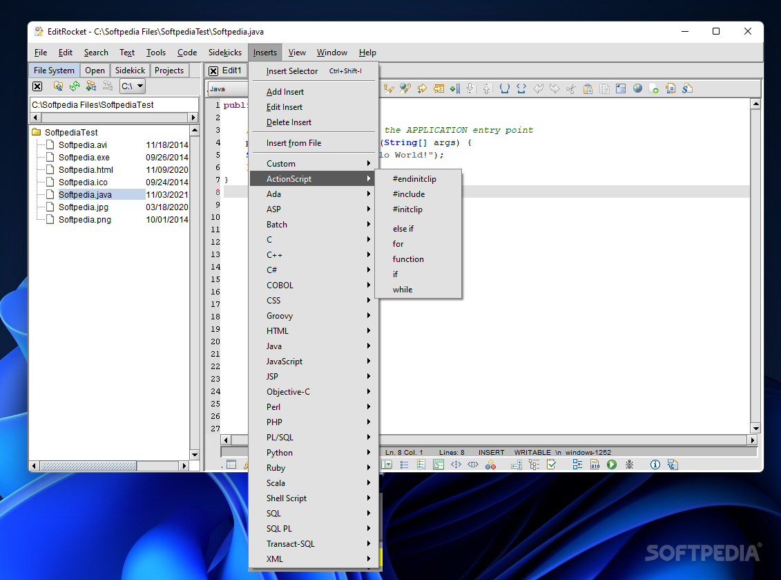781x580 pixels.
Task: Switch to the Open tab
Action: [95, 71]
